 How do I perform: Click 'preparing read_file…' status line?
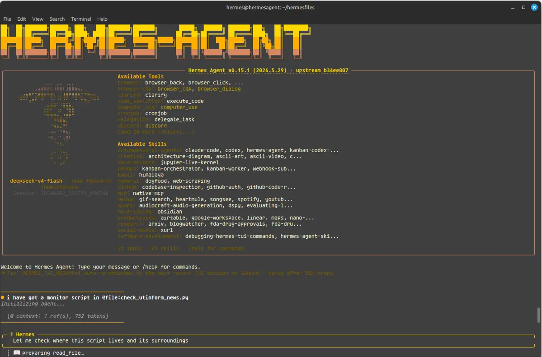(53, 352)
